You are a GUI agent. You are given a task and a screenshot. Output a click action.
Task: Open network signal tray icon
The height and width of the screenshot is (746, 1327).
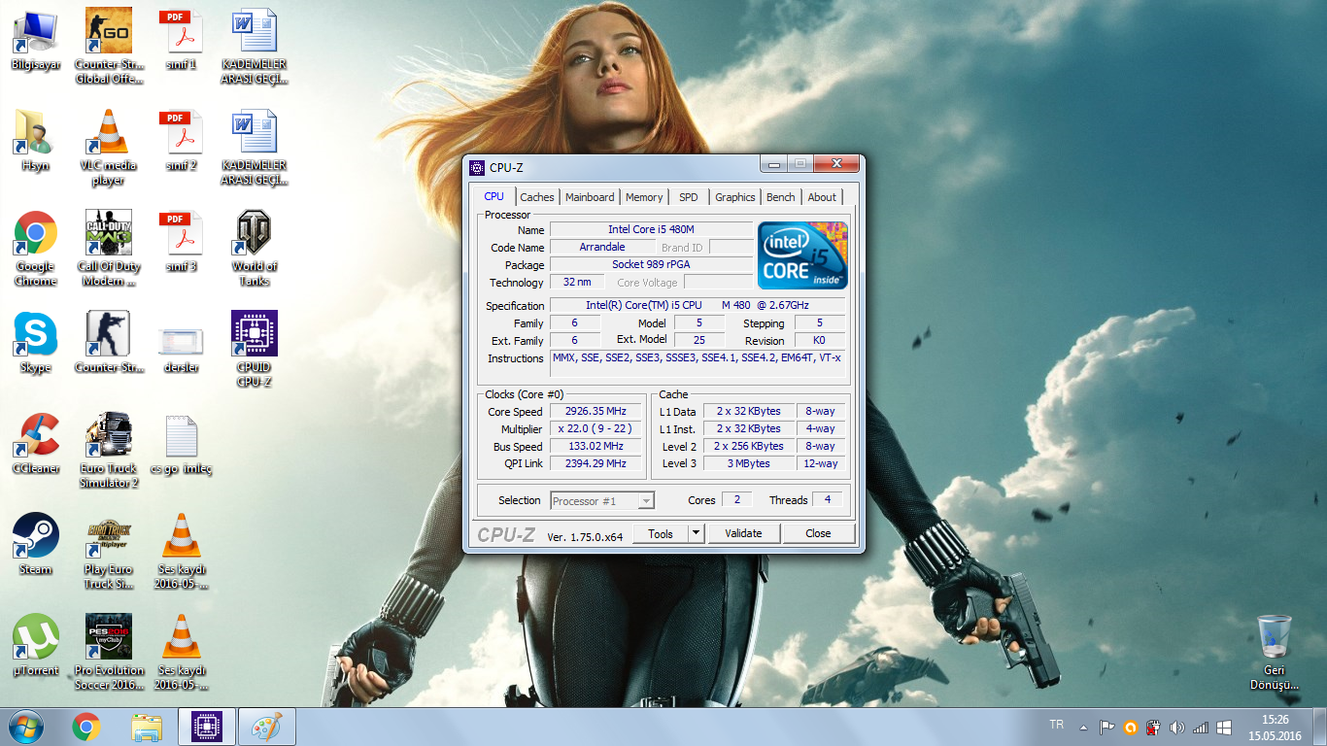click(x=1201, y=727)
